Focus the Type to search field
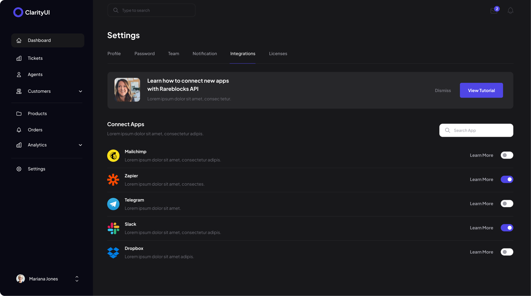Image resolution: width=531 pixels, height=296 pixels. pyautogui.click(x=152, y=10)
